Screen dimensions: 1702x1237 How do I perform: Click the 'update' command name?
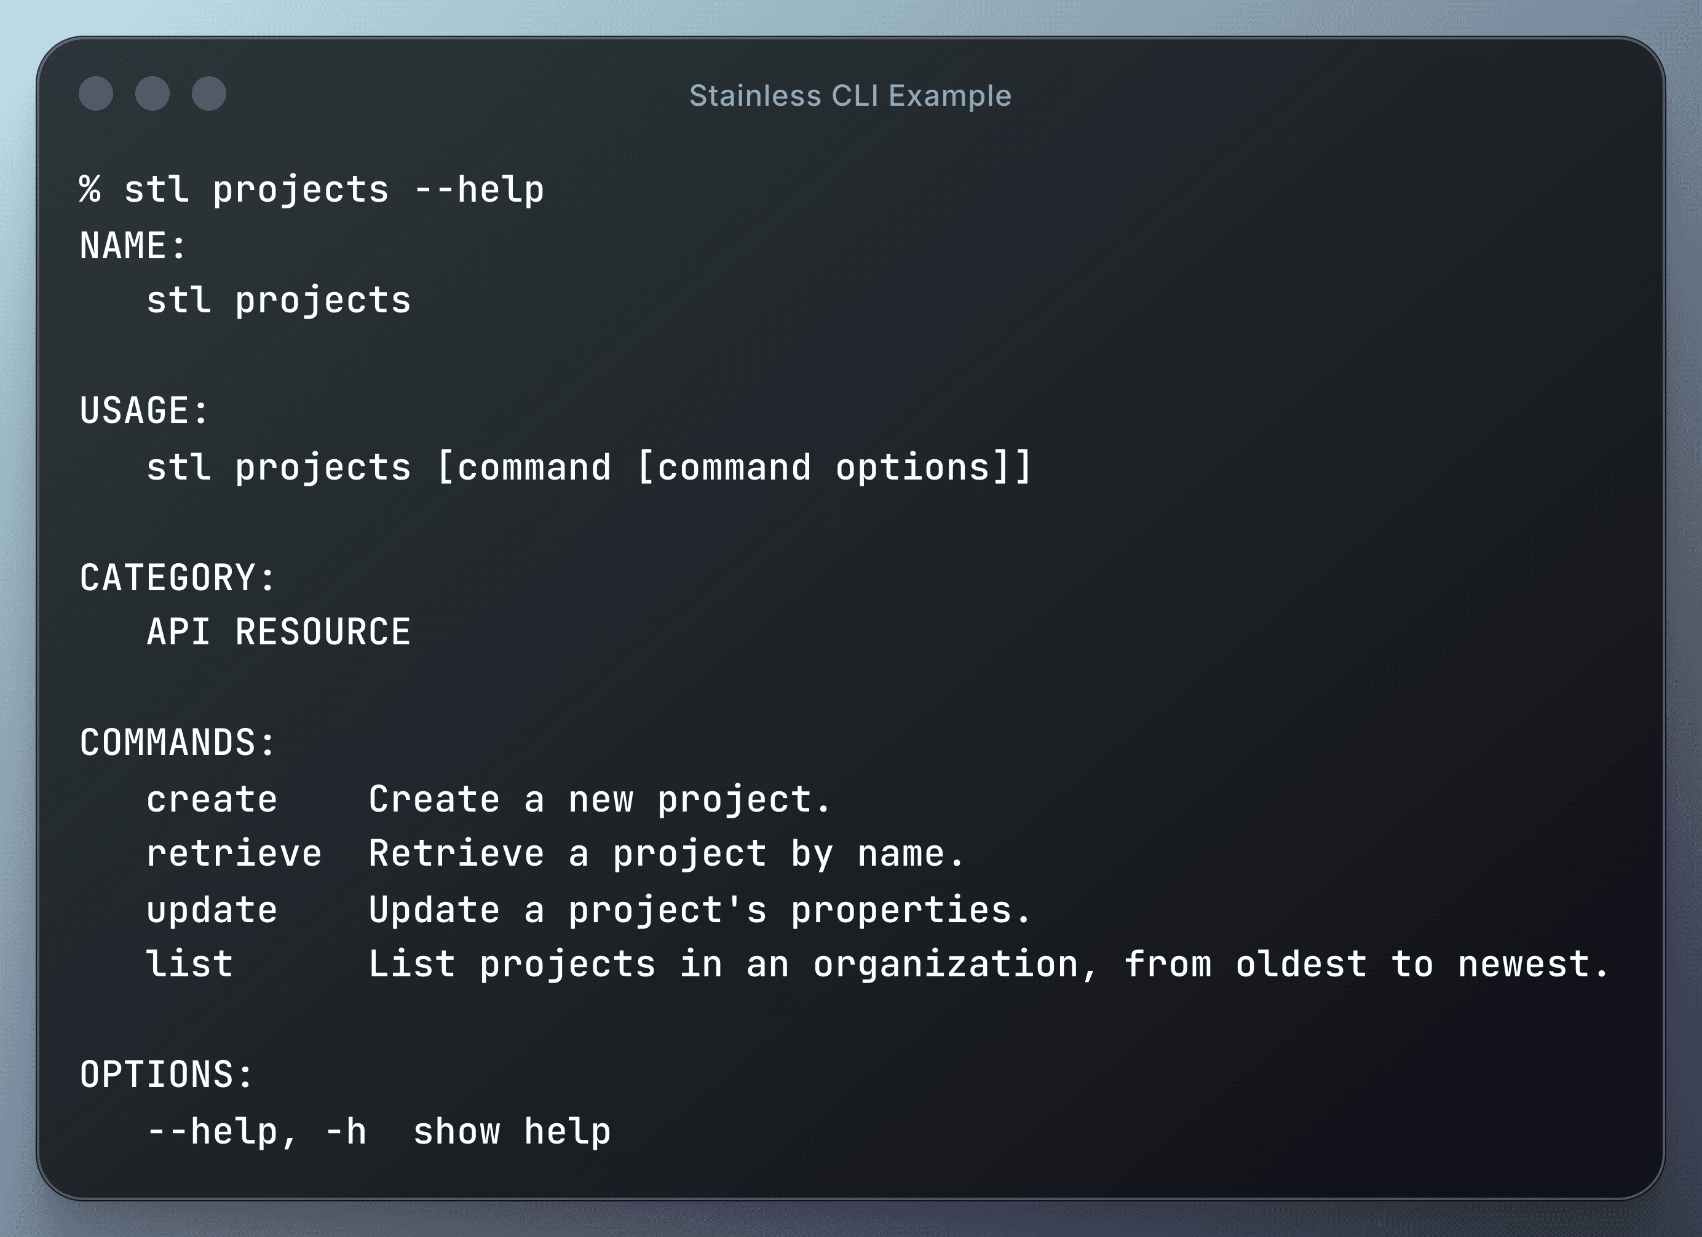(x=212, y=910)
